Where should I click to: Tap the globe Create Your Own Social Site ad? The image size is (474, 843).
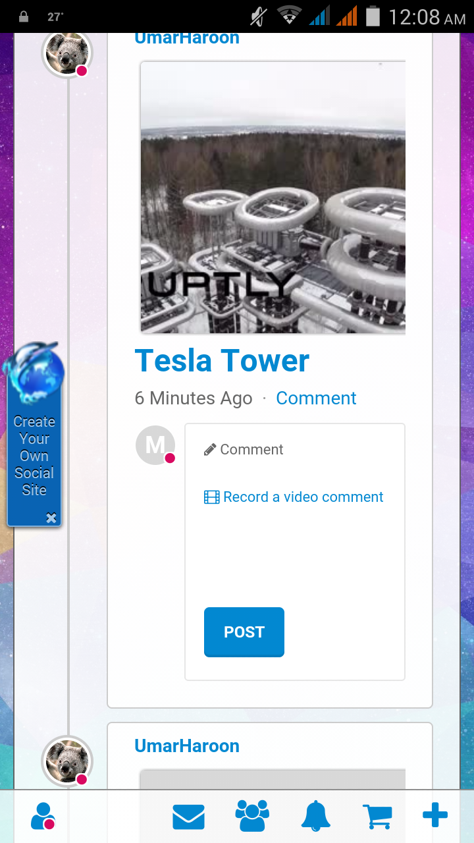tap(34, 435)
